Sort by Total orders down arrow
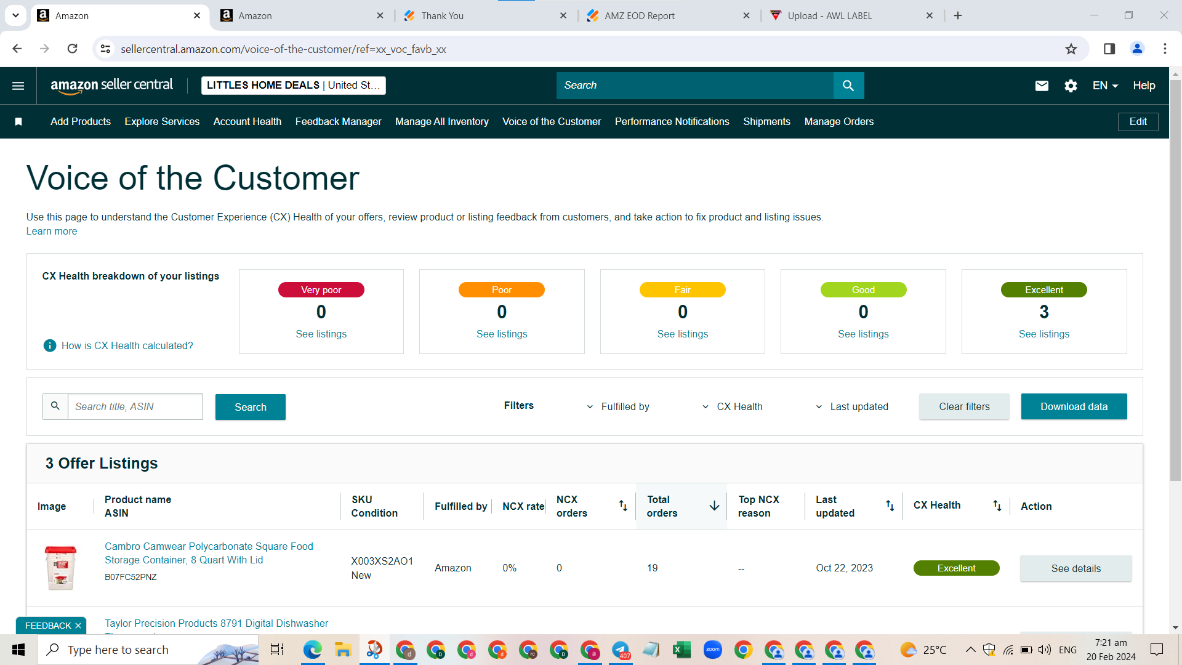The width and height of the screenshot is (1182, 665). (714, 506)
